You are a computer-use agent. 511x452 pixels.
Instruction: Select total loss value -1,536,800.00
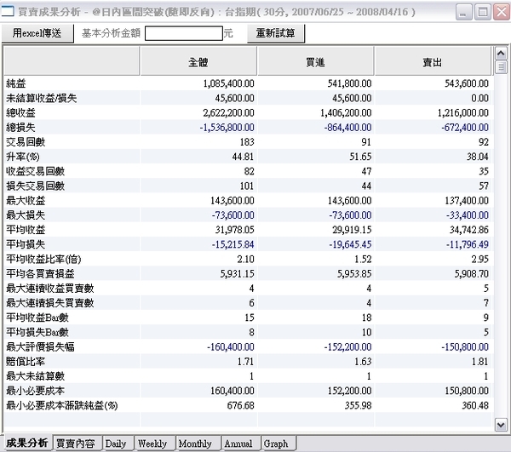tap(227, 128)
